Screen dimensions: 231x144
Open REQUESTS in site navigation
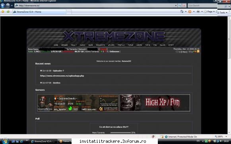(100, 45)
